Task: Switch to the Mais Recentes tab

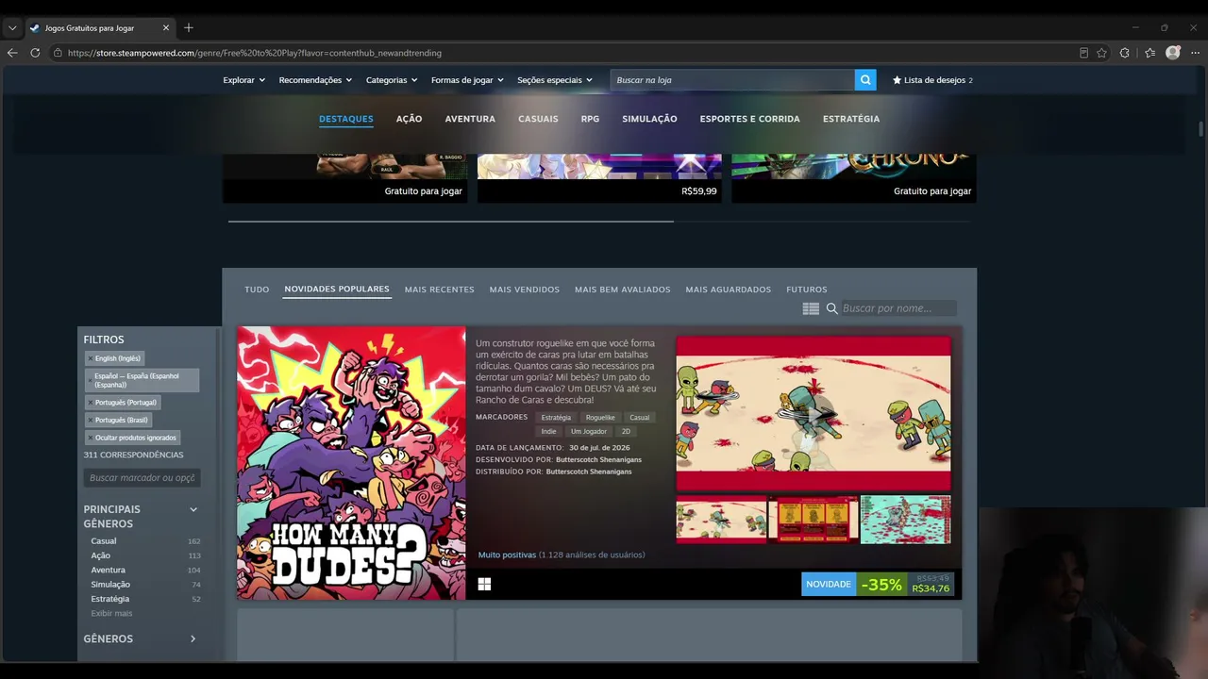Action: (x=440, y=290)
